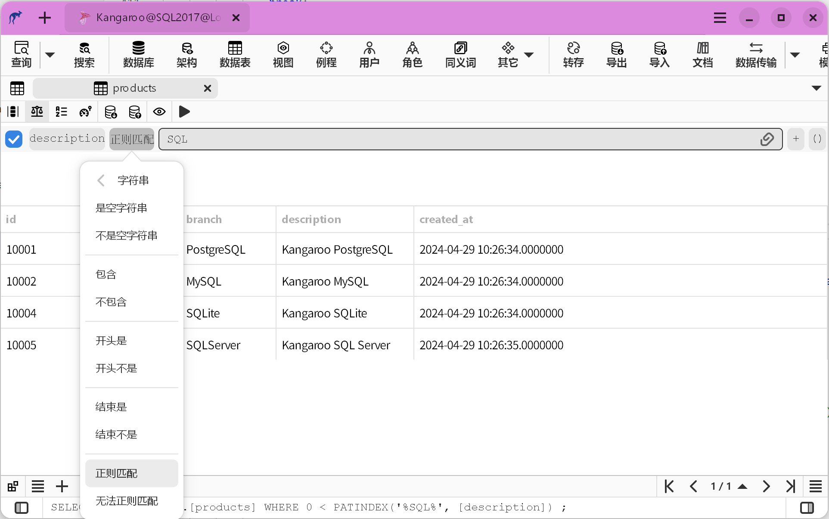Image resolution: width=829 pixels, height=519 pixels.
Task: Click the 查询 (Query) icon
Action: [21, 54]
